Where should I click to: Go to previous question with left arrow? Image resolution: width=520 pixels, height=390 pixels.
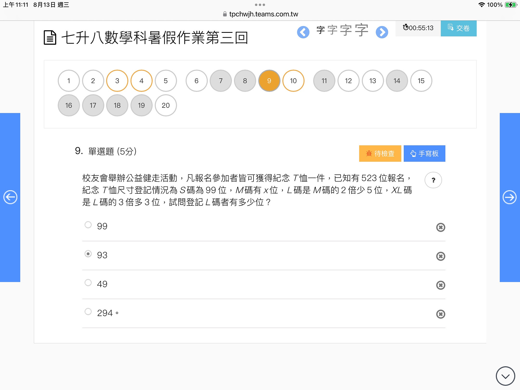(x=10, y=197)
